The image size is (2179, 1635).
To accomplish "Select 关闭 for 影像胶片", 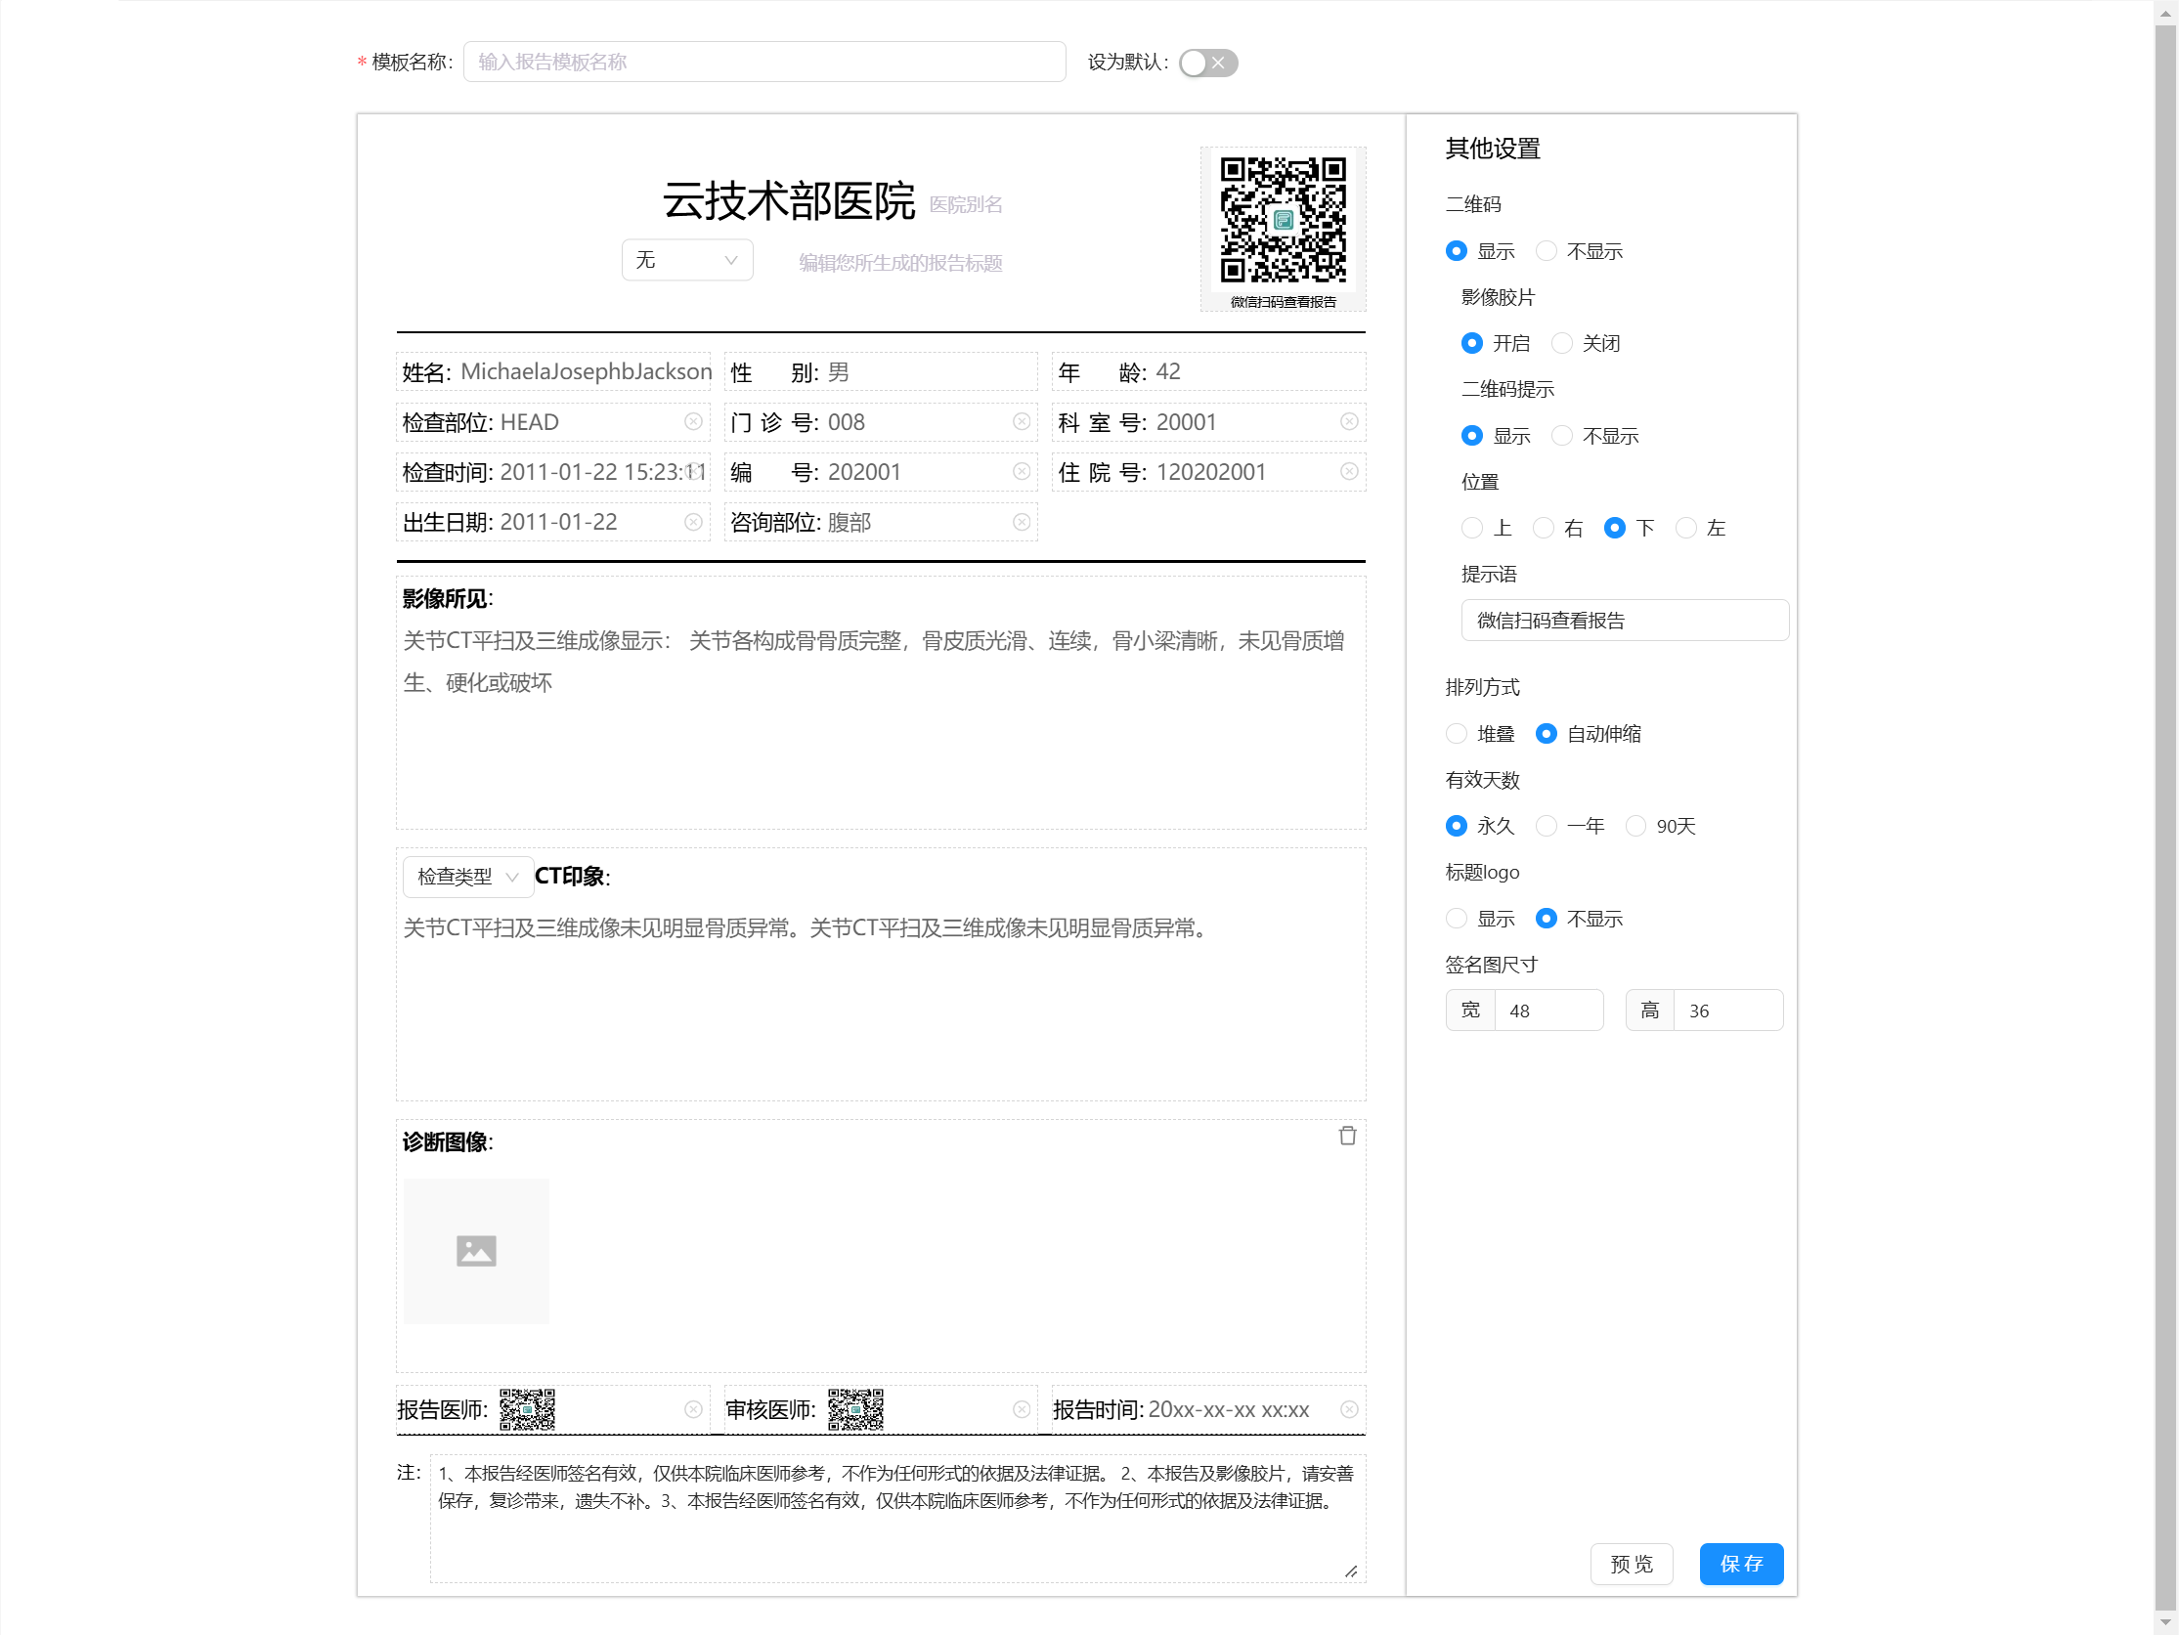I will [1562, 343].
